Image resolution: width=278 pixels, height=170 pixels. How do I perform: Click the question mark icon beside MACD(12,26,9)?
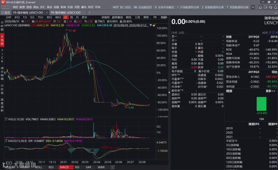pyautogui.click(x=6, y=141)
